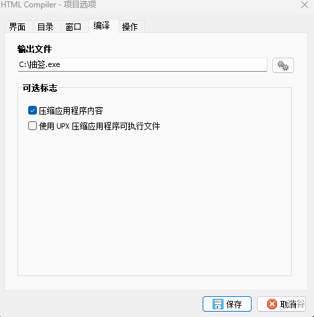Uncheck the 压缩应用程序内容 checkbox

point(32,111)
